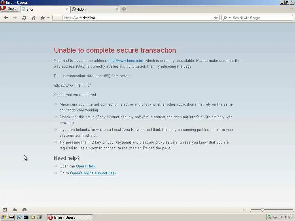The width and height of the screenshot is (295, 221).
Task: Click the network tray icon
Action: coord(269,217)
